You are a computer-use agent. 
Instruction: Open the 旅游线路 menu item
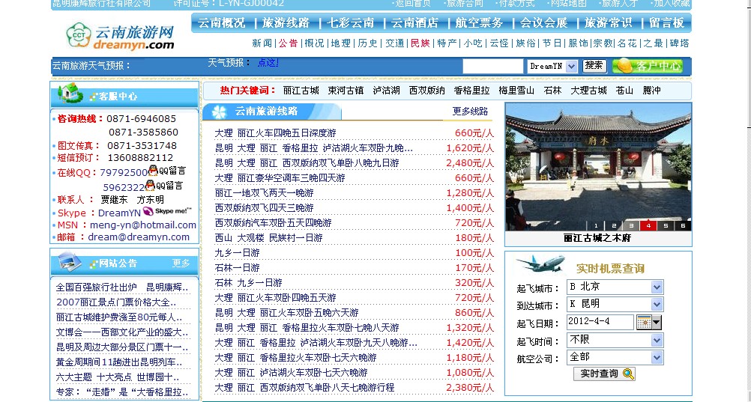tap(286, 23)
